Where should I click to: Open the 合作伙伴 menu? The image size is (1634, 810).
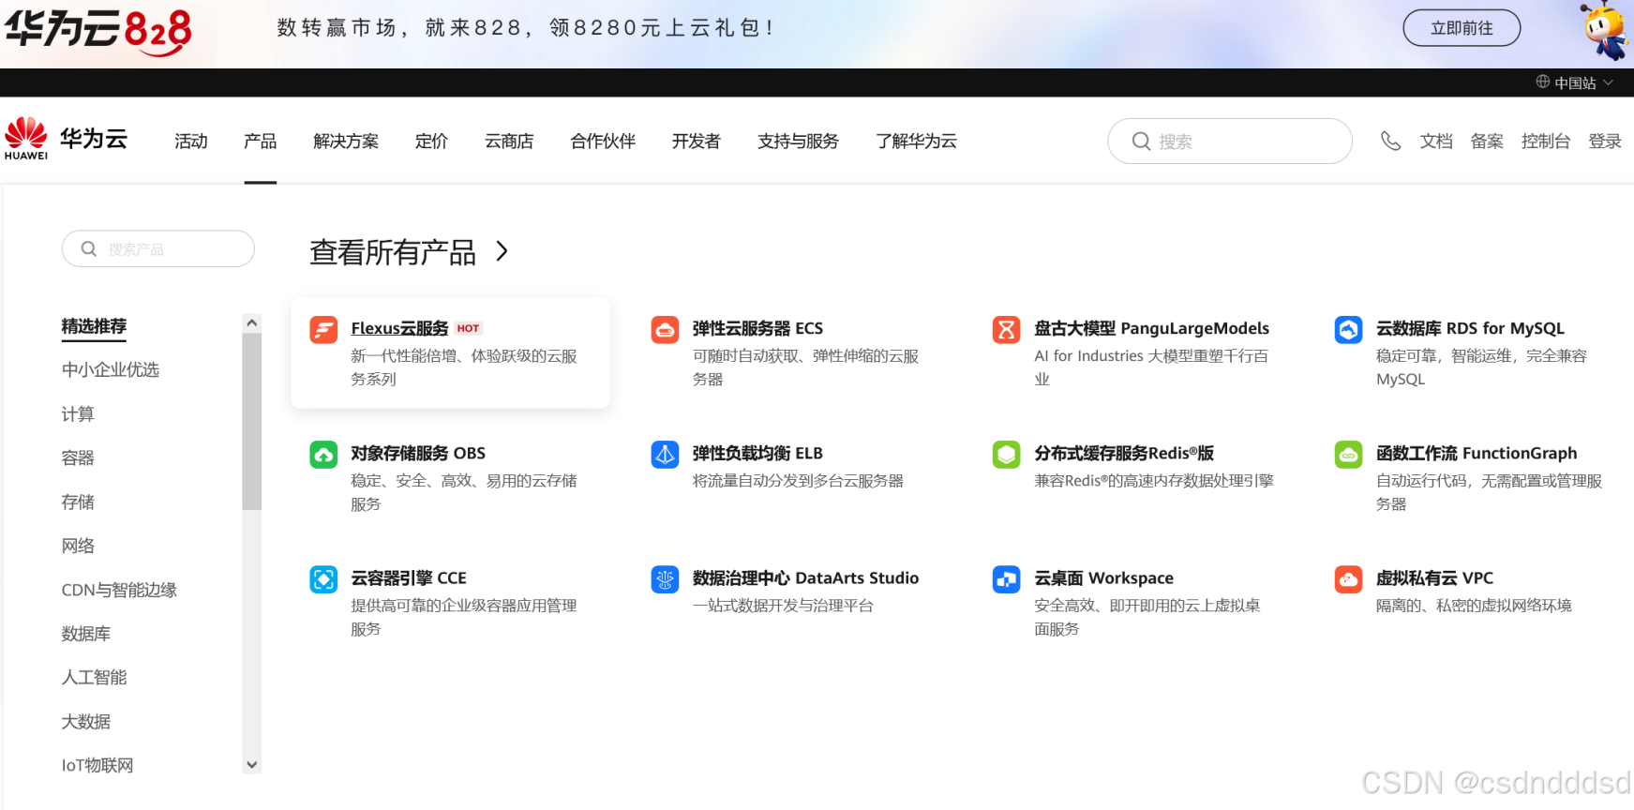pos(603,142)
